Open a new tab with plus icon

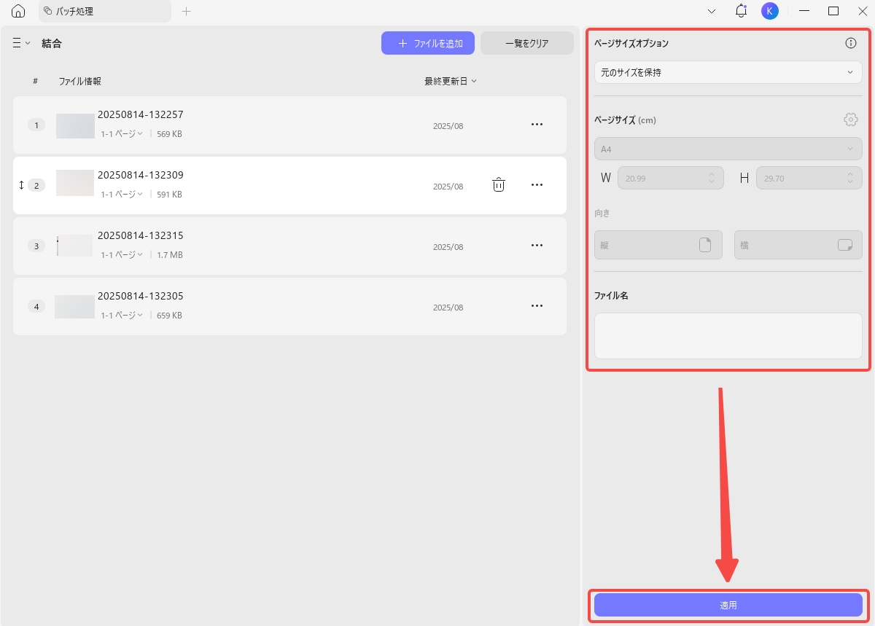click(x=186, y=11)
